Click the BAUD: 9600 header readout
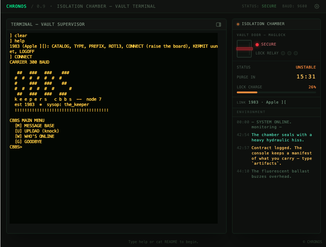The width and height of the screenshot is (326, 247). coord(294,6)
